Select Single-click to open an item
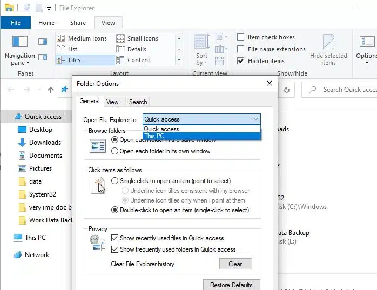 point(115,181)
